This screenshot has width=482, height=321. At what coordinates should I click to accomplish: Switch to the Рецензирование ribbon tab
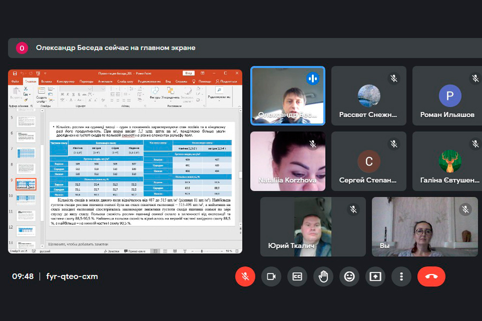coord(149,81)
